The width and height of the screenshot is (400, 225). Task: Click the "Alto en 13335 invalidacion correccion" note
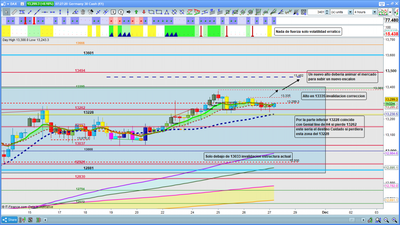[334, 96]
